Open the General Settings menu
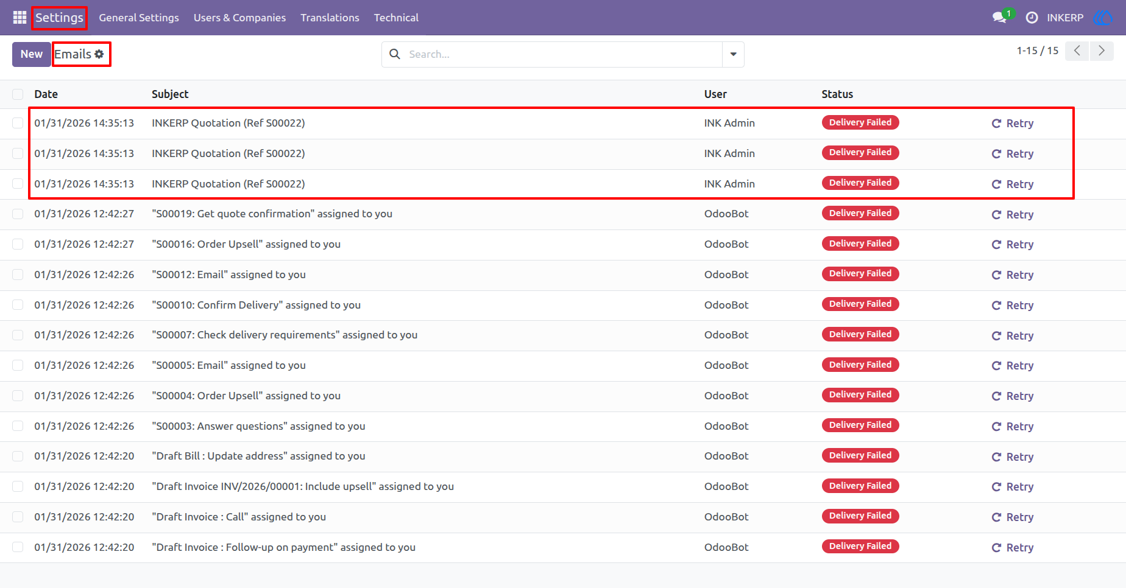This screenshot has width=1126, height=588. [139, 18]
